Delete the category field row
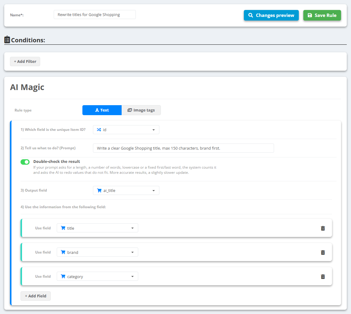 point(323,277)
